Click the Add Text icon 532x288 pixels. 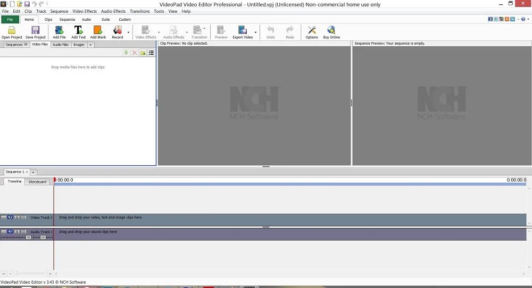click(x=78, y=30)
